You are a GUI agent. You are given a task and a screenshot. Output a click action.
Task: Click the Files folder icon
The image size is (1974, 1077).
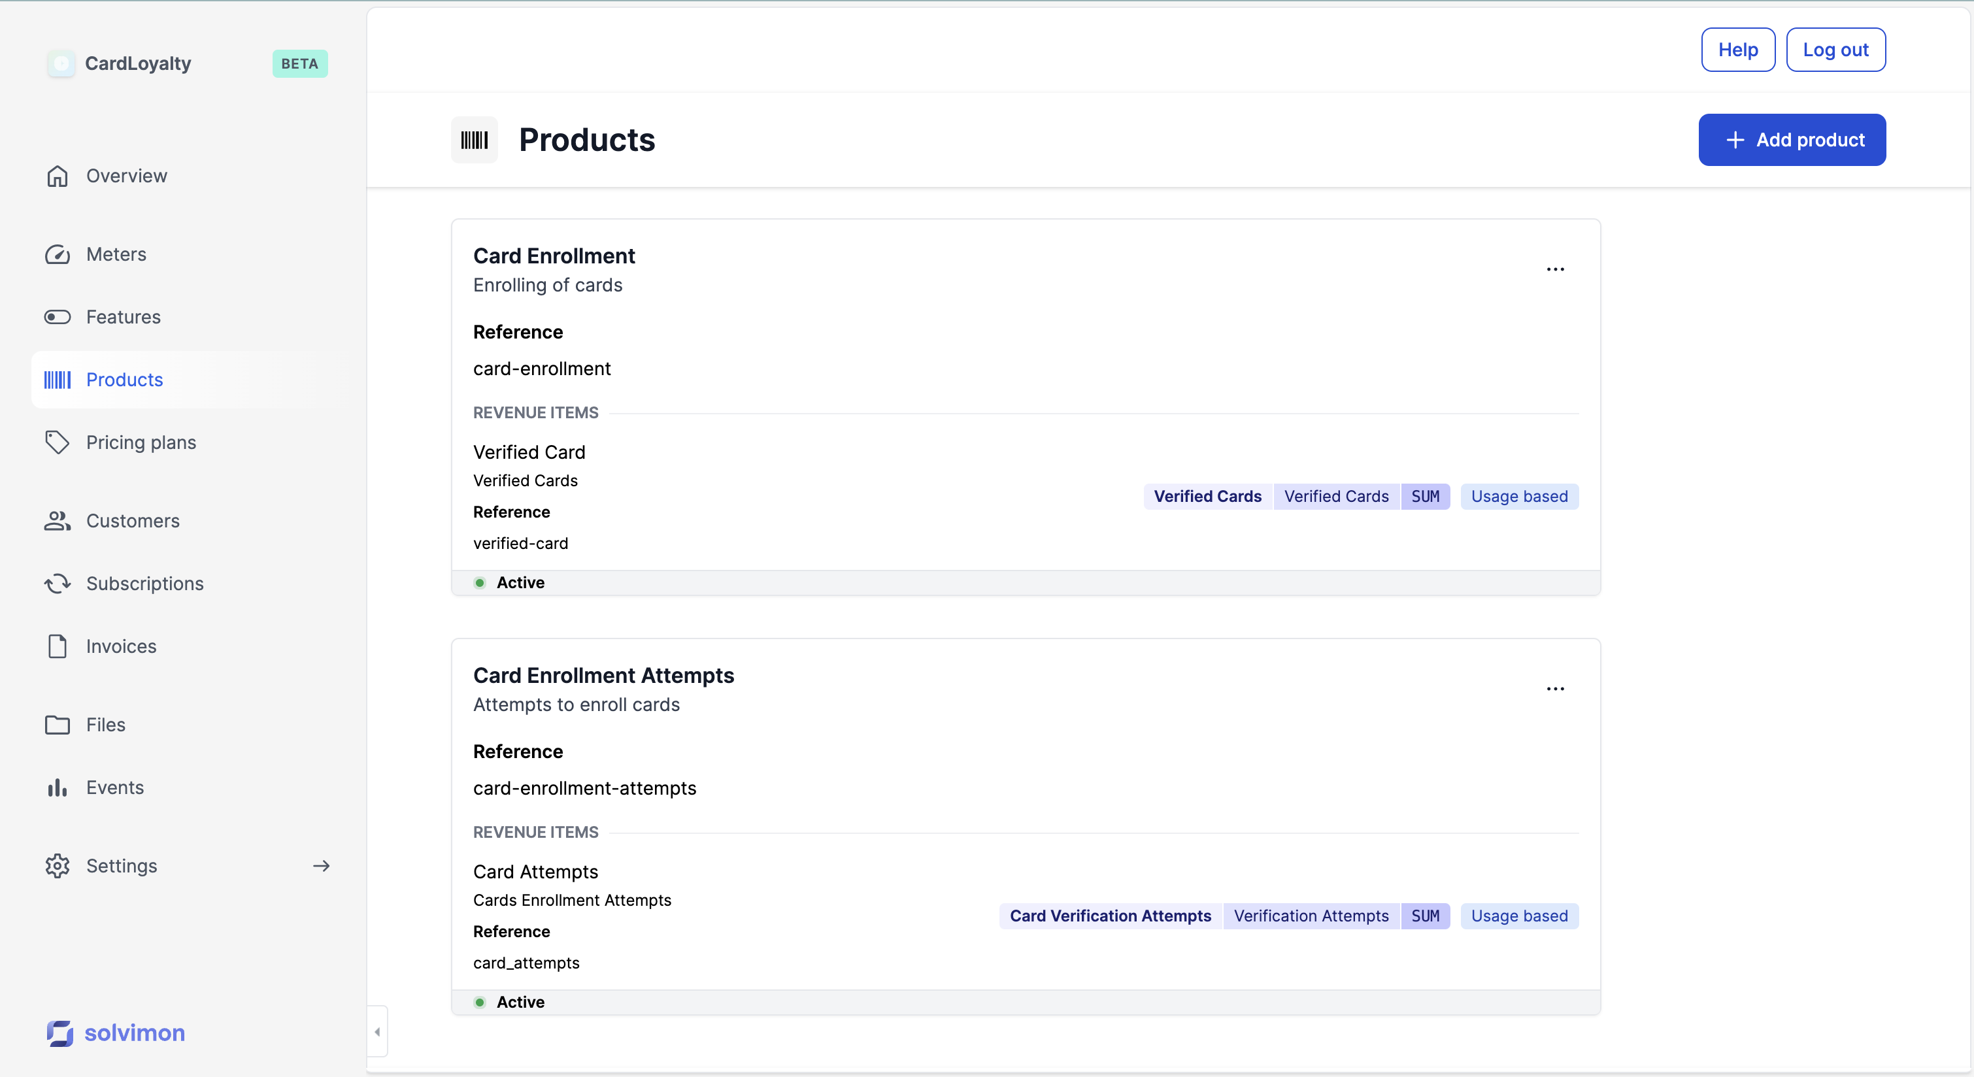(58, 725)
